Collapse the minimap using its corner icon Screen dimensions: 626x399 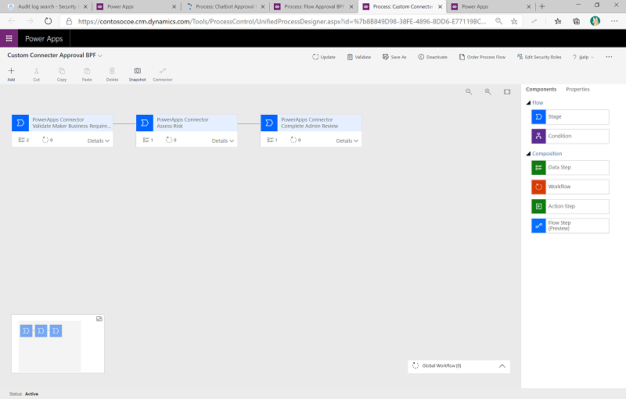(99, 319)
